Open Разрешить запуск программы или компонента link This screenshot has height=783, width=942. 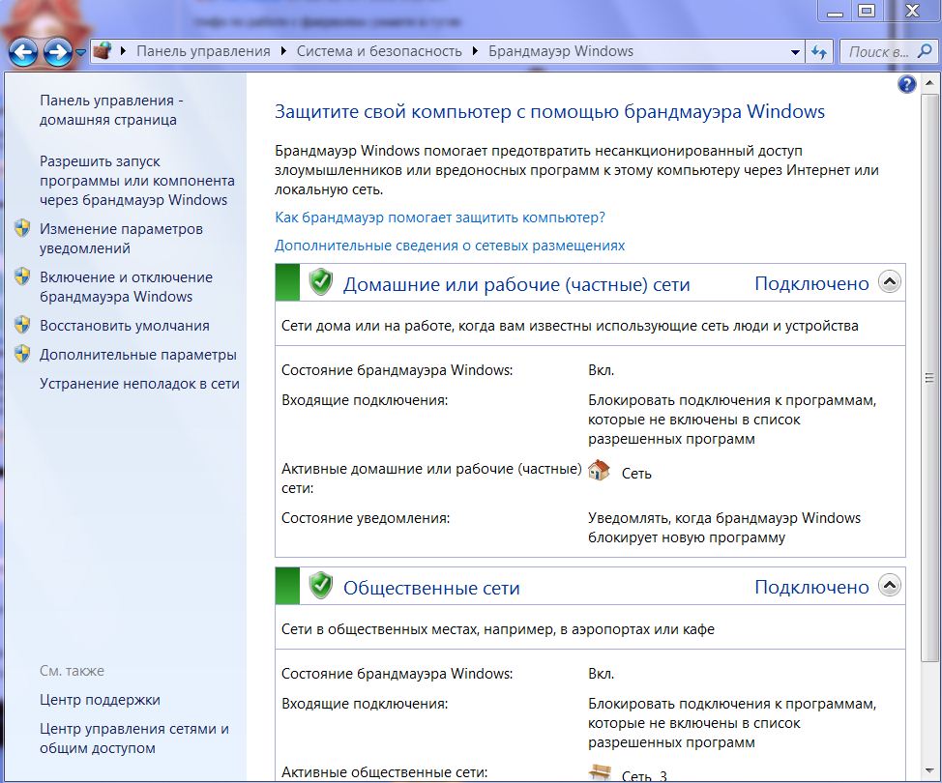pyautogui.click(x=137, y=180)
